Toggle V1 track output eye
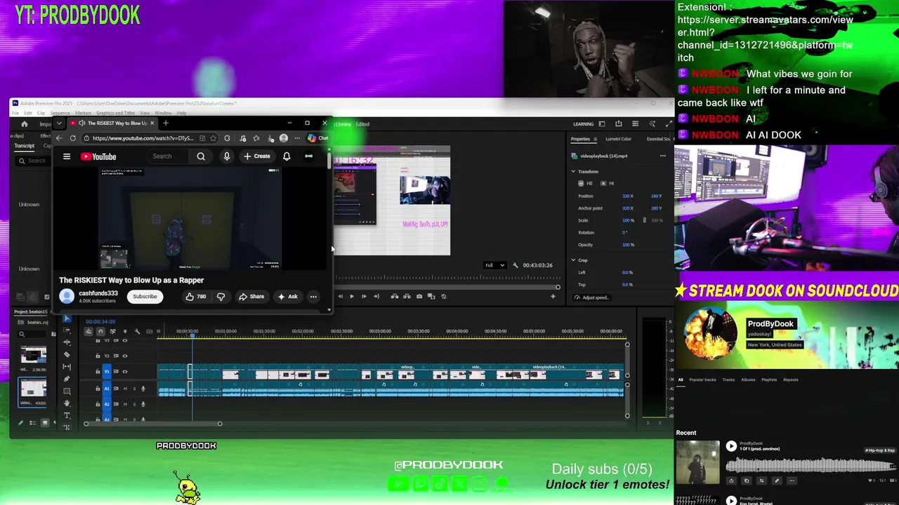Screen dimensions: 899x505 (125, 371)
